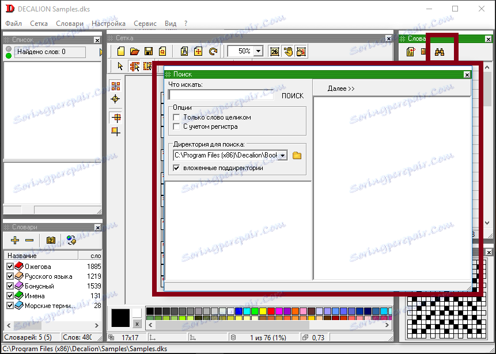Click the crosshair target icon in the side toolbar

click(x=115, y=99)
